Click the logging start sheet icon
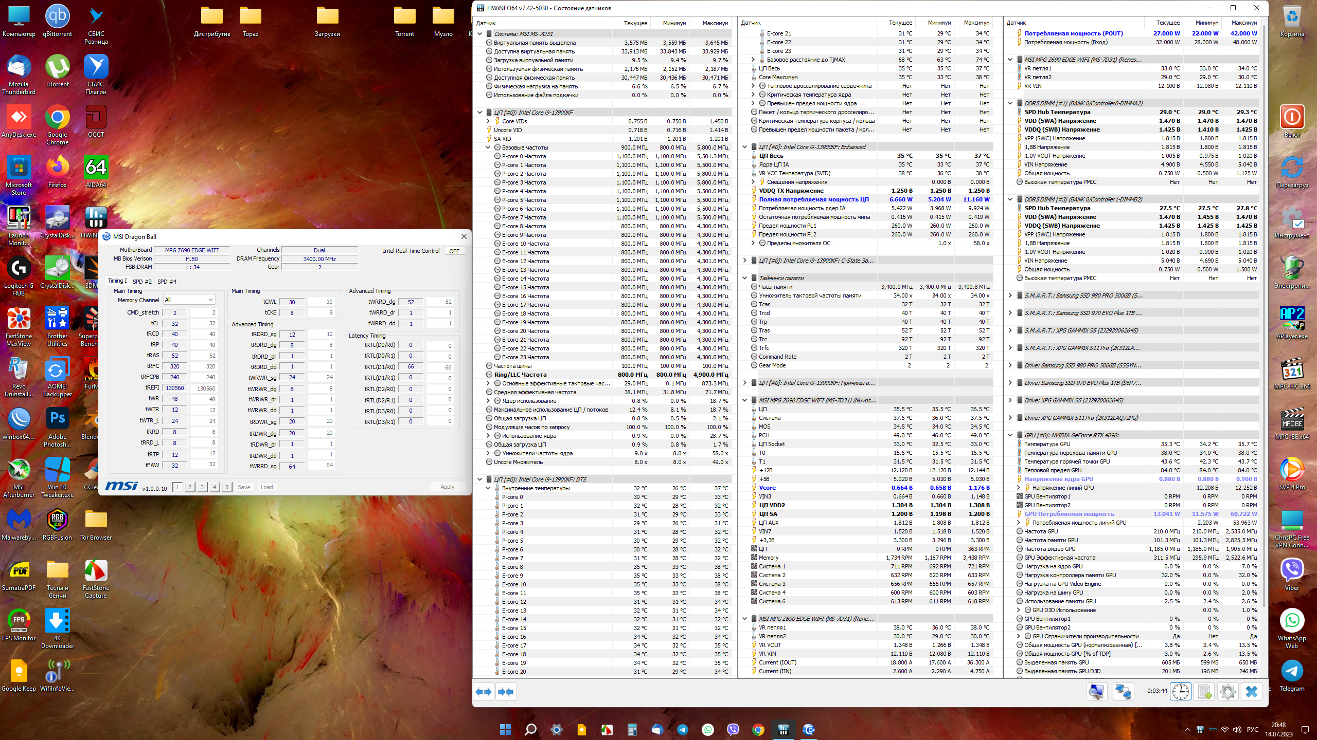The image size is (1317, 740). click(x=1204, y=692)
